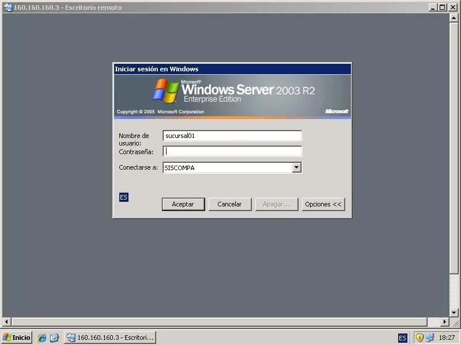
Task: Click the horizontal scrollbar thumb
Action: pyautogui.click(x=220, y=322)
